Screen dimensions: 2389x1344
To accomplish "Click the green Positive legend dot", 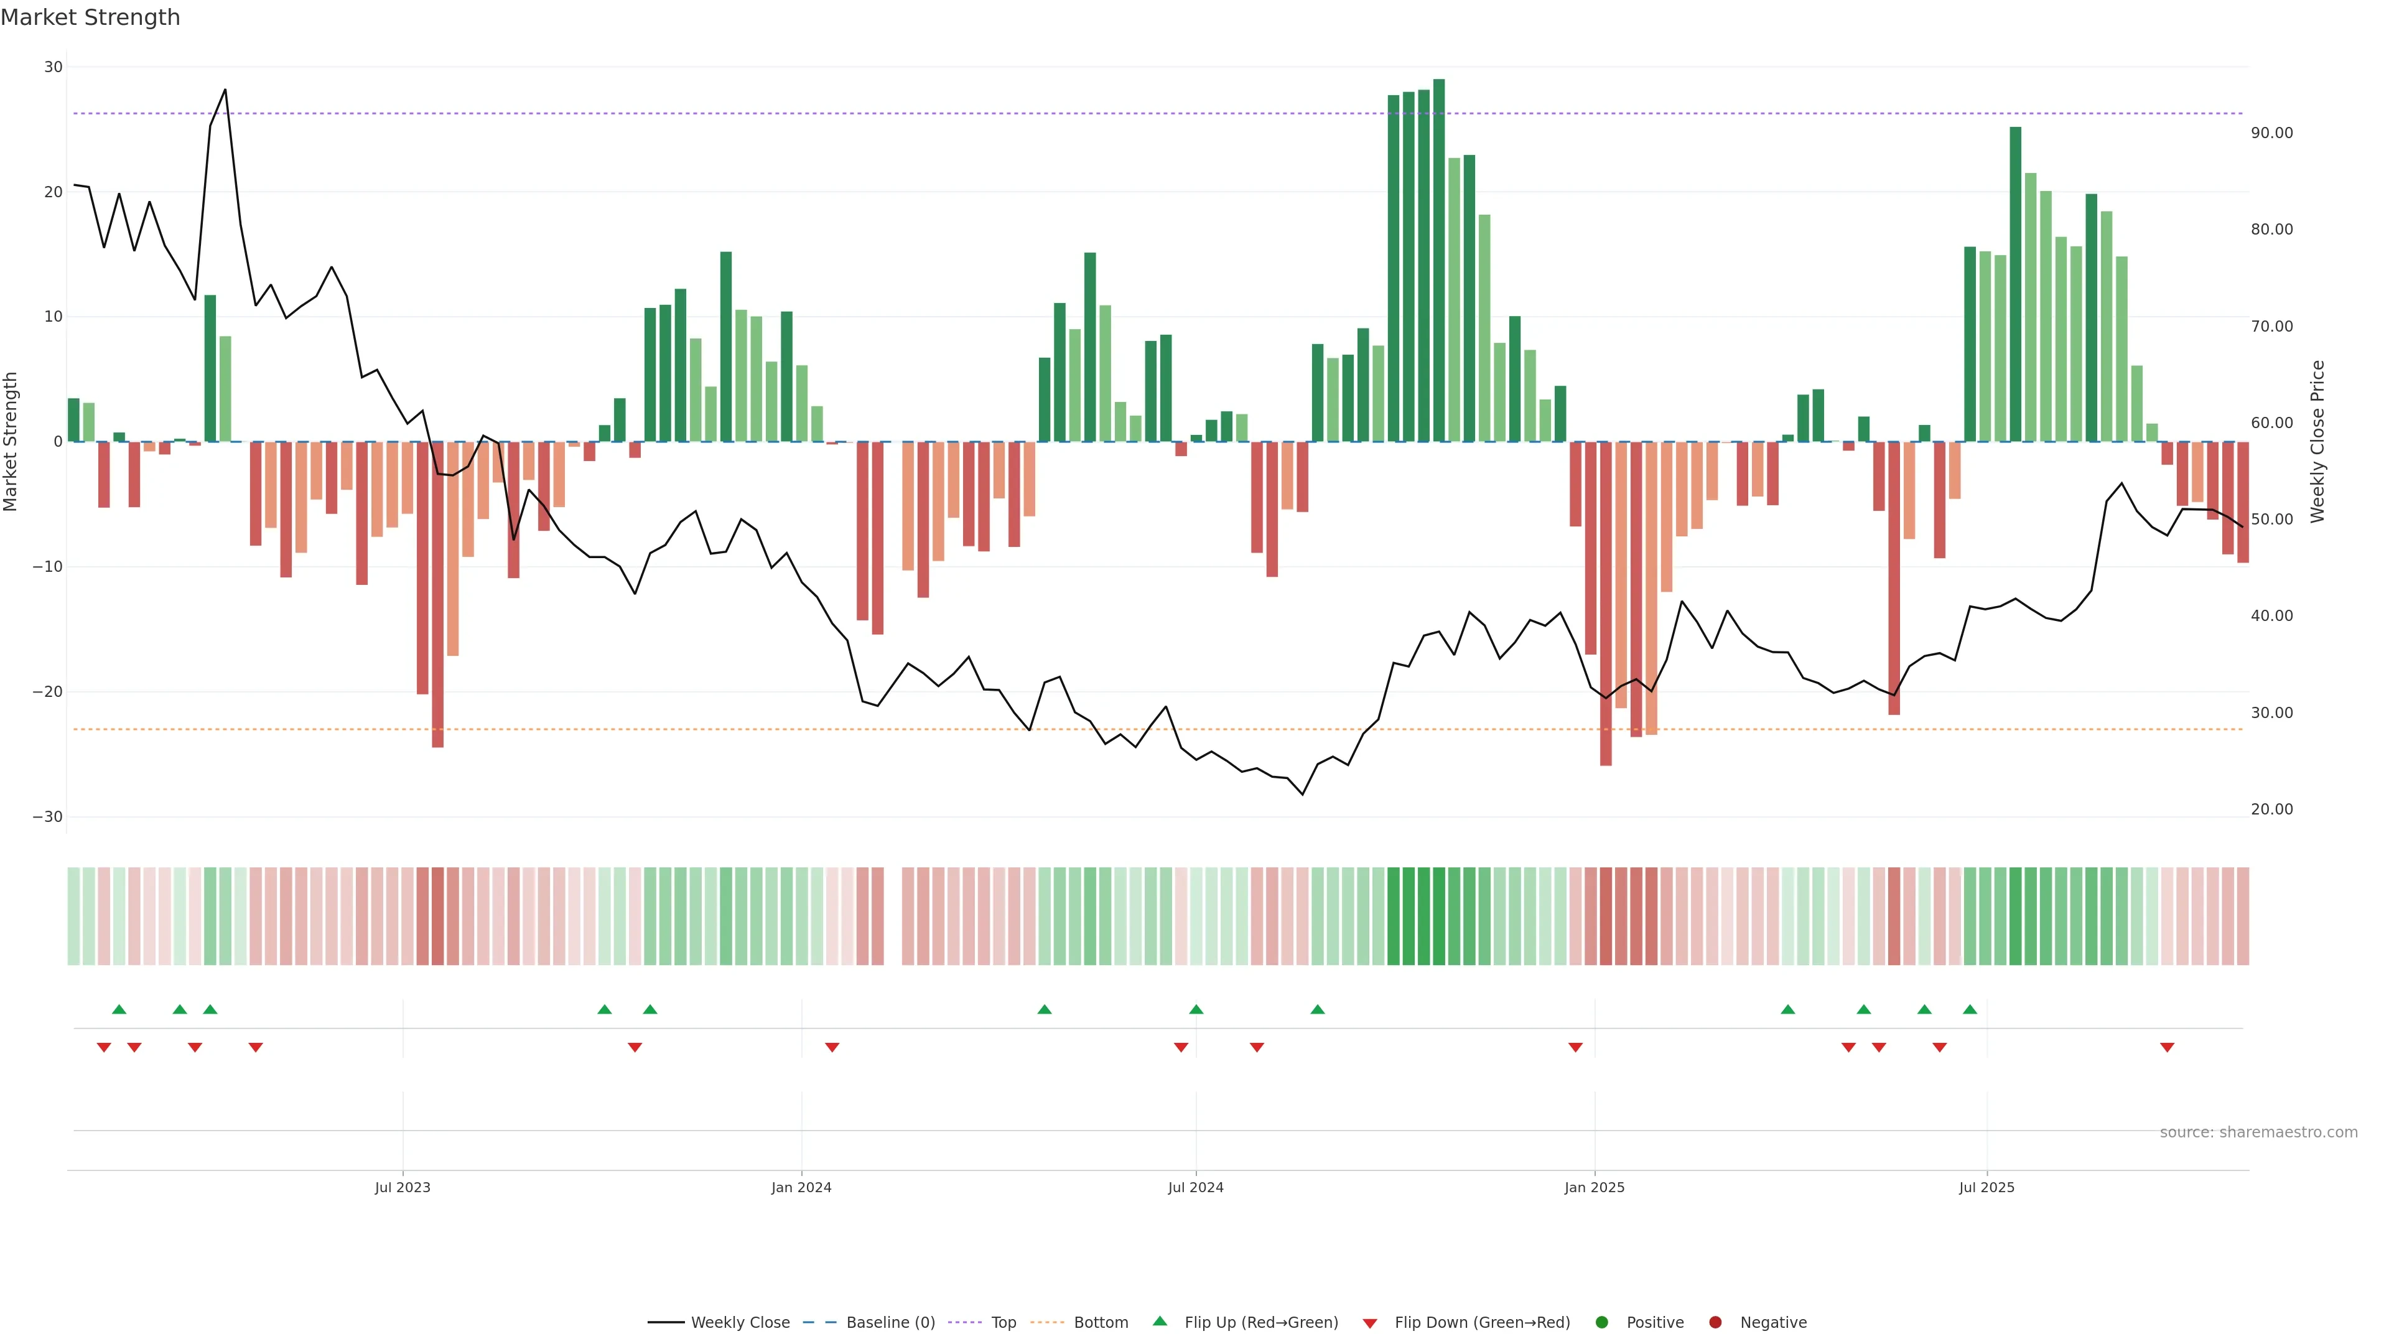I will [1601, 1323].
